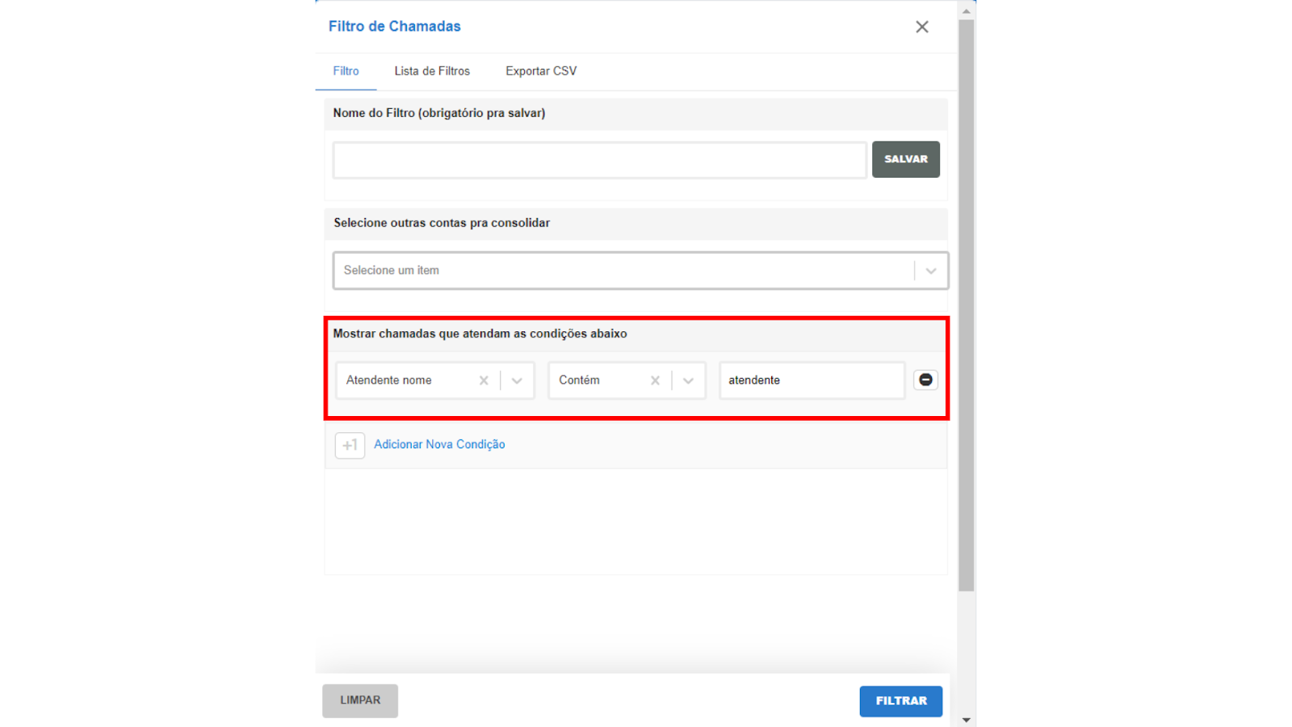Click the Filtro de Chamadas title

coord(394,27)
